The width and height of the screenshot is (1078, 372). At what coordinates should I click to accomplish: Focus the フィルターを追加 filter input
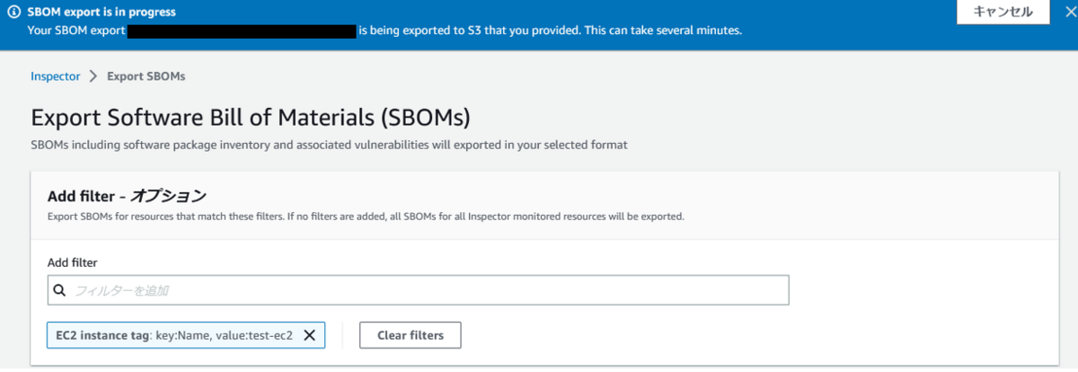pyautogui.click(x=422, y=290)
